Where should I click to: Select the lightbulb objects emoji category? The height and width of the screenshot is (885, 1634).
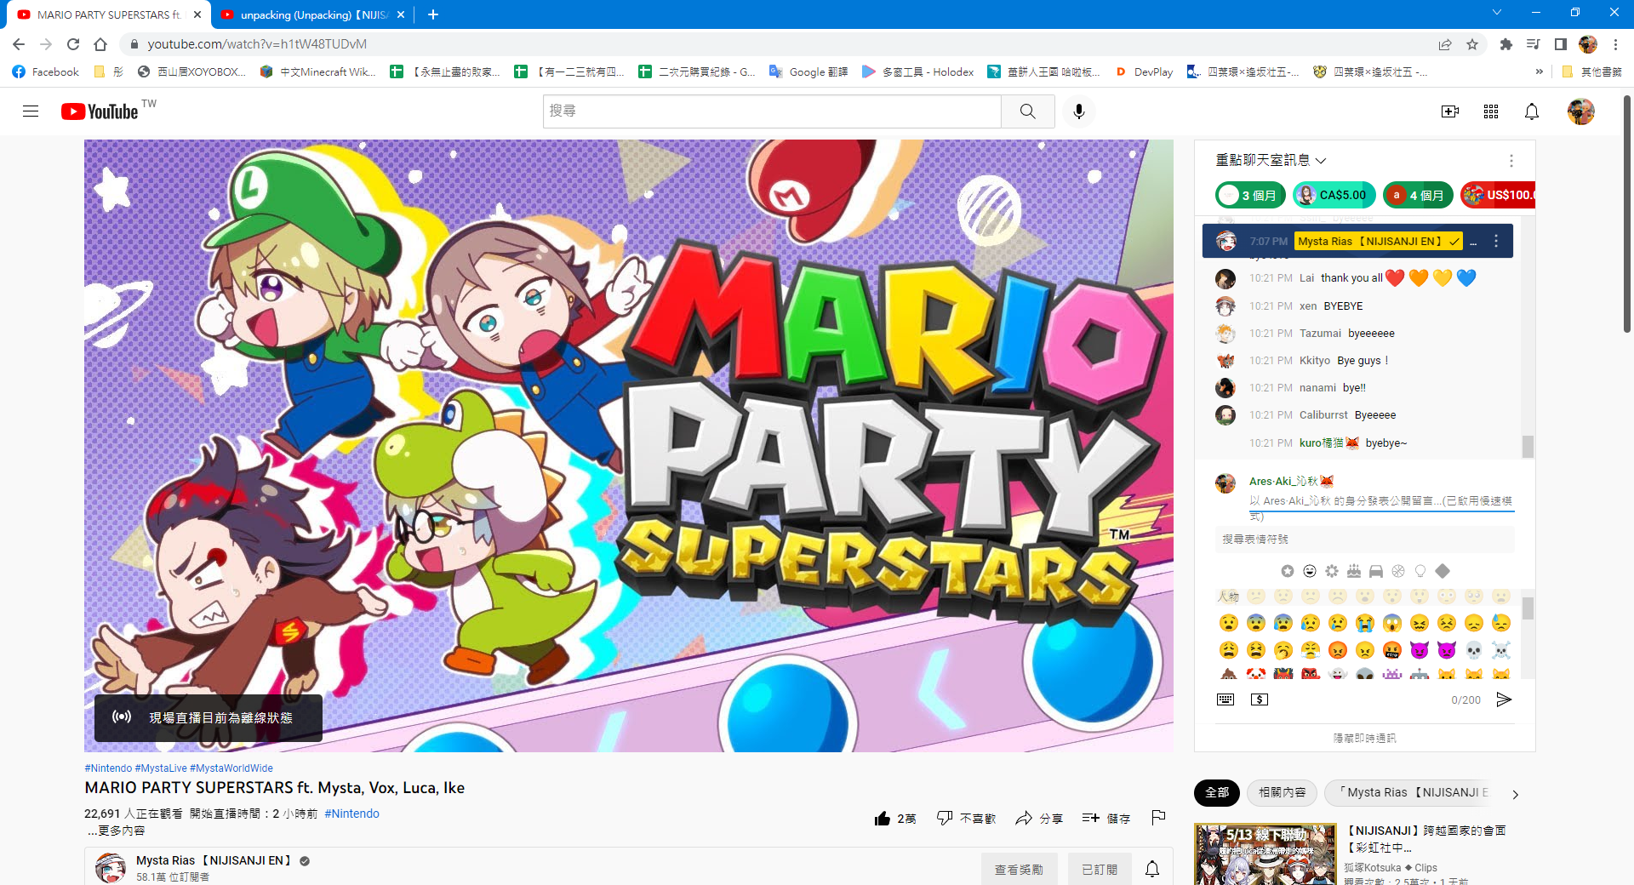point(1420,571)
